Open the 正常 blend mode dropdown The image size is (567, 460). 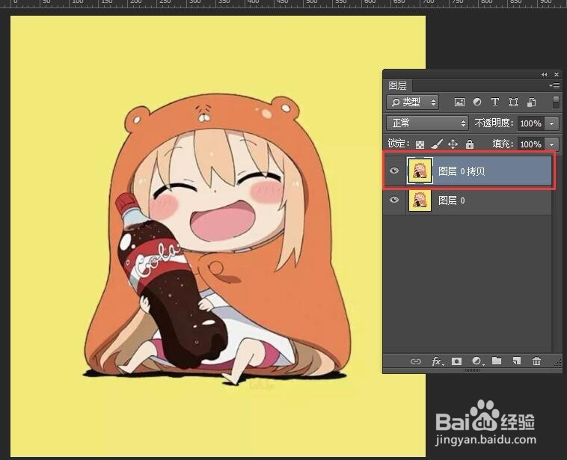[427, 123]
